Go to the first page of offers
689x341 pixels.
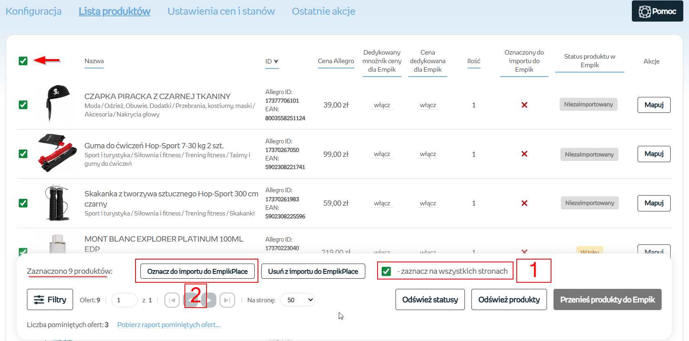tap(172, 300)
